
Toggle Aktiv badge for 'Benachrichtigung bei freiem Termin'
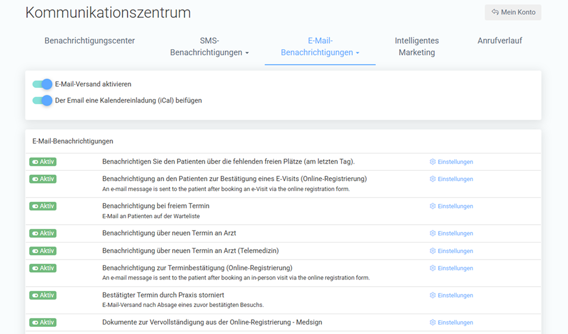point(43,206)
